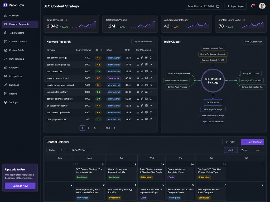The width and height of the screenshot is (270, 202).
Task: Go to next month with right chevron
Action: 67,150
